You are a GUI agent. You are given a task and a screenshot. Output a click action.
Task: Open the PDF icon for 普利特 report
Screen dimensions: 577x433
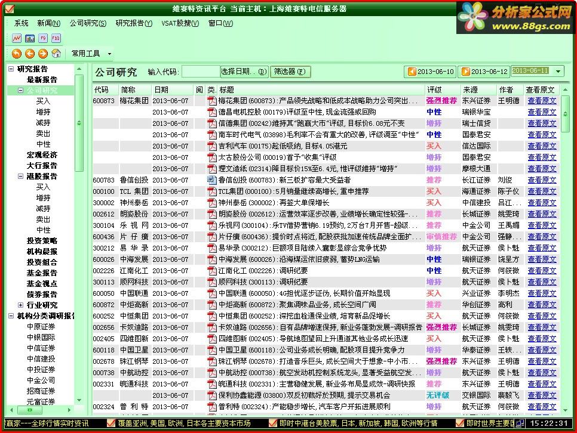point(212,407)
